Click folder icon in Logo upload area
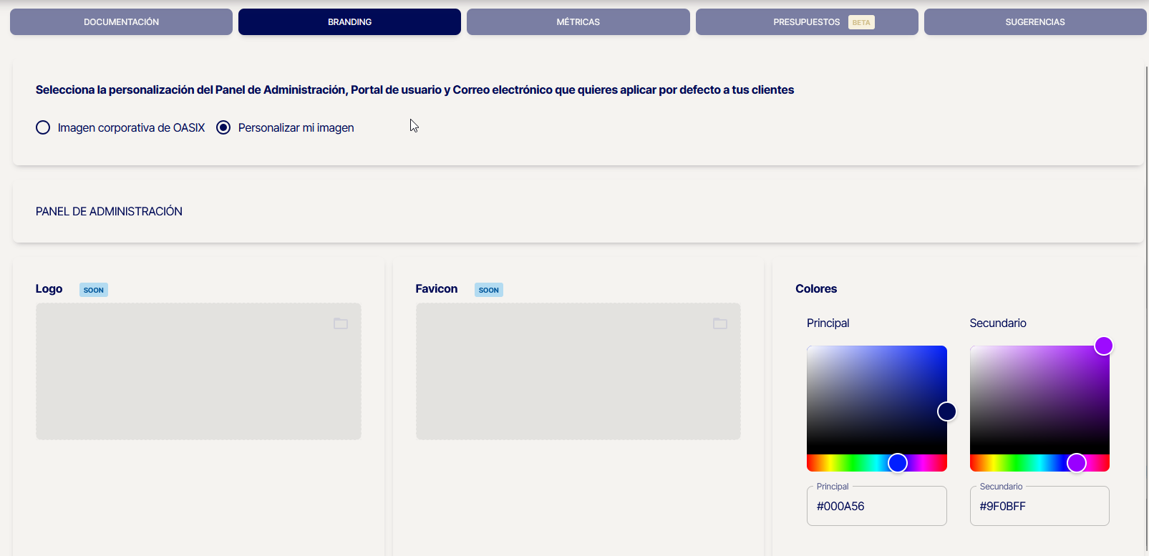1149x556 pixels. click(x=341, y=323)
